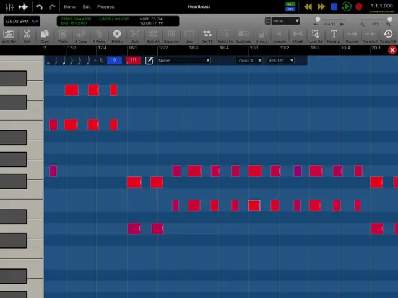
Task: Click the Duplicate icon
Action: click(243, 36)
